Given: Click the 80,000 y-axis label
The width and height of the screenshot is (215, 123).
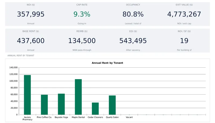Looking at the screenshot, I should click(14, 88).
